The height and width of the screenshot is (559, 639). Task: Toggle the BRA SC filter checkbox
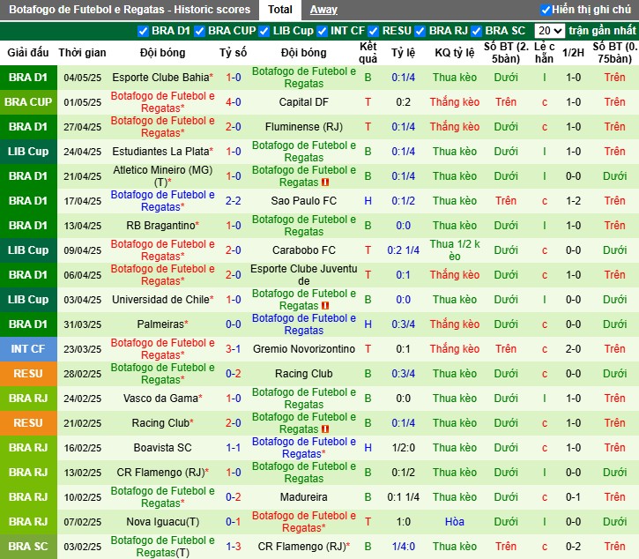477,32
